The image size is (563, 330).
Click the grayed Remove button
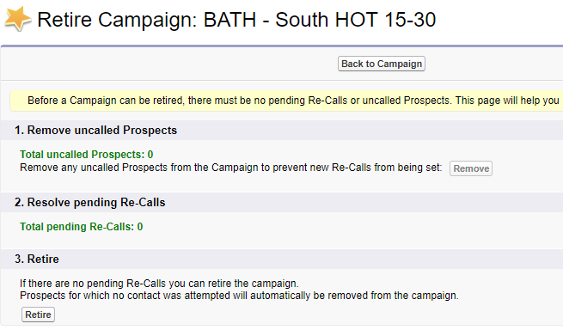471,168
